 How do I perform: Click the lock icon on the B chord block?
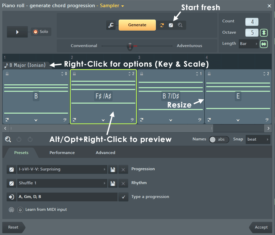tap(7, 74)
